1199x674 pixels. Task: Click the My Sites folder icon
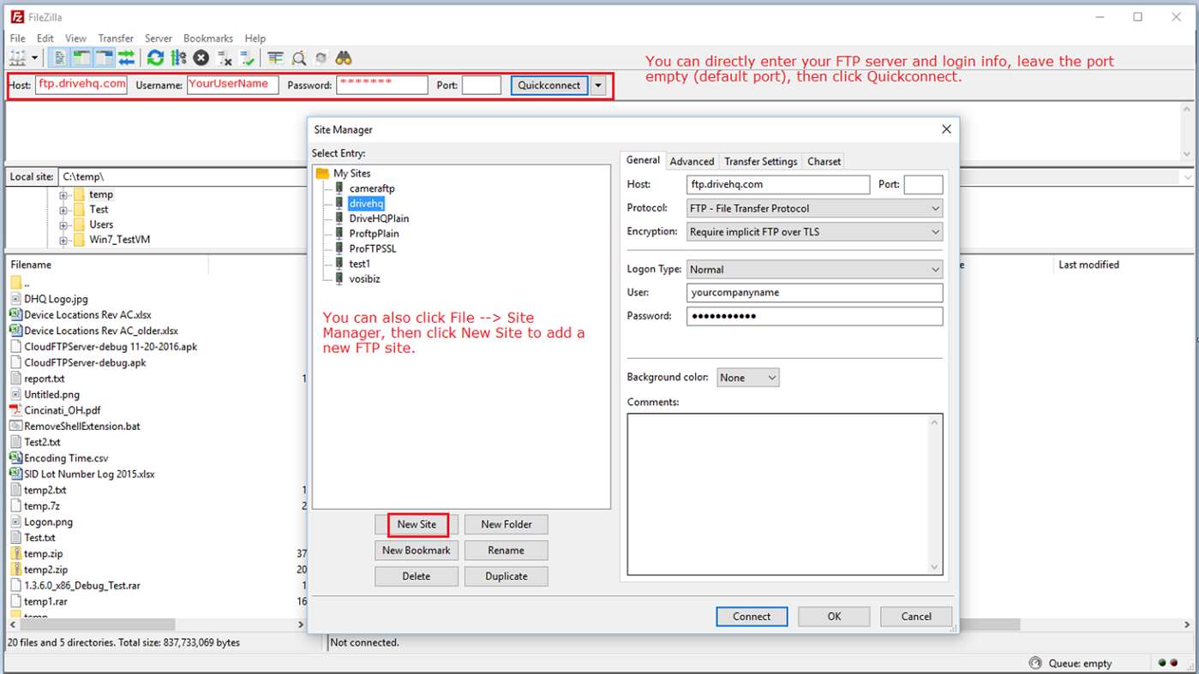322,173
